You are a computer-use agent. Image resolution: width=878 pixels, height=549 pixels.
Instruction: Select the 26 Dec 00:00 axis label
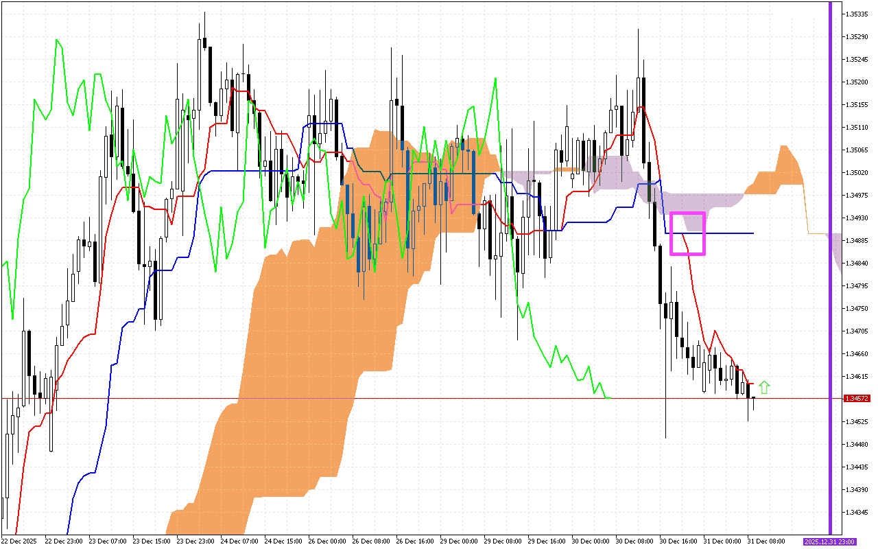(x=329, y=540)
